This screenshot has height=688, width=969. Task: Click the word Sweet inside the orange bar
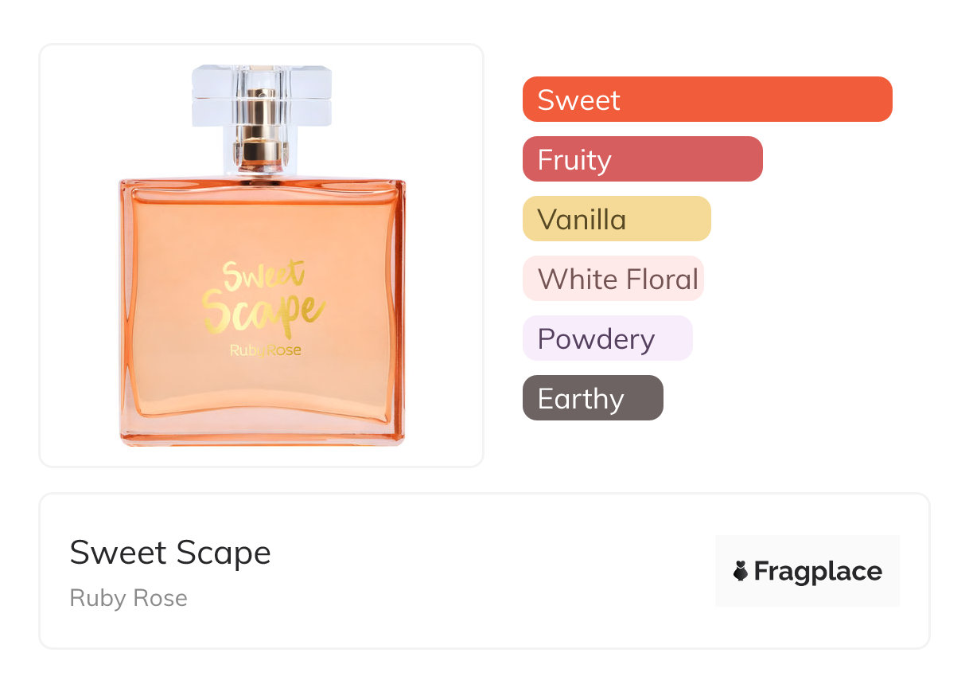pos(578,100)
